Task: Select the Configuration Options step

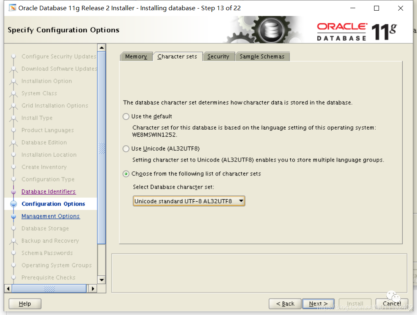Action: pyautogui.click(x=53, y=204)
